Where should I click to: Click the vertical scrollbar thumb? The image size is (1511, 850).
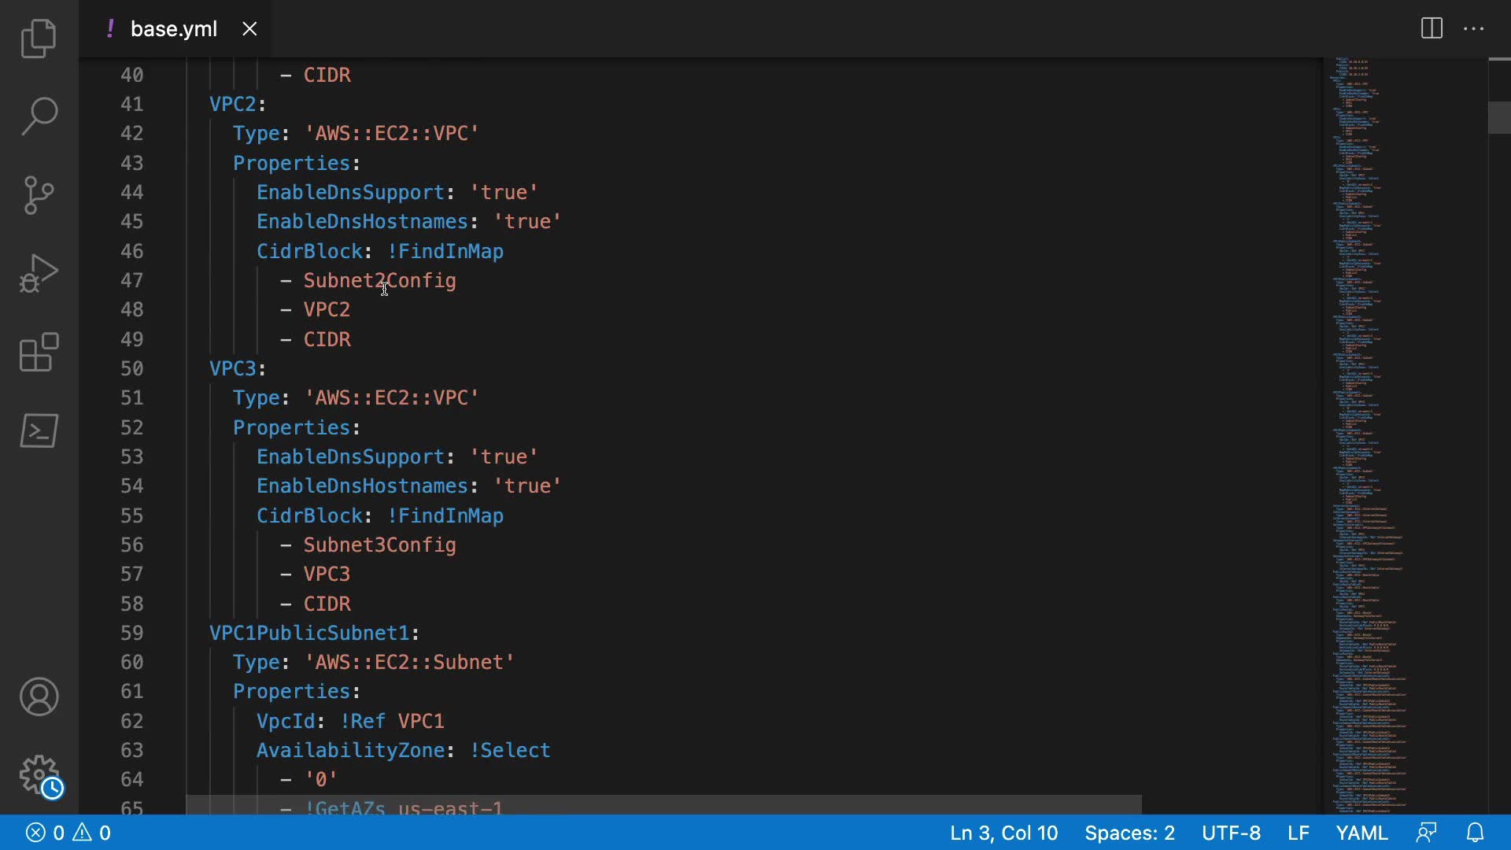click(x=1499, y=118)
